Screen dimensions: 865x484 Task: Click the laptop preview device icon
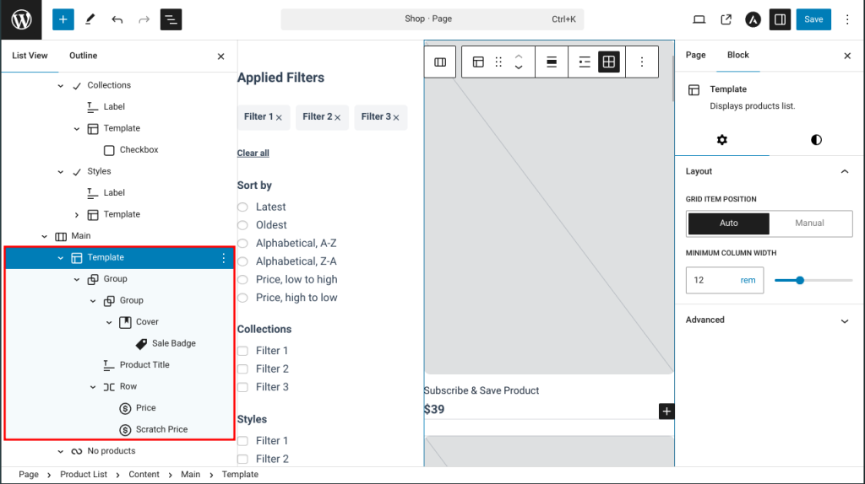(699, 19)
